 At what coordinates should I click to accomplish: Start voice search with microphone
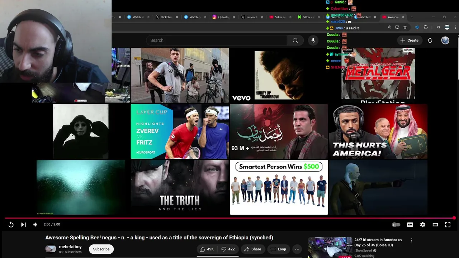[313, 40]
